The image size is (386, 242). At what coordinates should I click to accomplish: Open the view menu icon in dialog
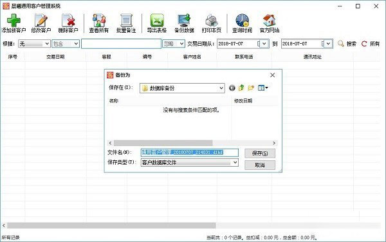(x=263, y=88)
